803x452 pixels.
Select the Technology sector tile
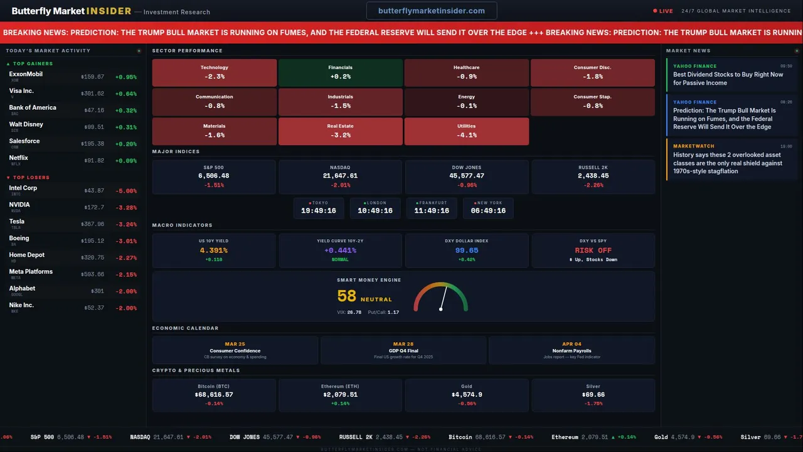[215, 72]
